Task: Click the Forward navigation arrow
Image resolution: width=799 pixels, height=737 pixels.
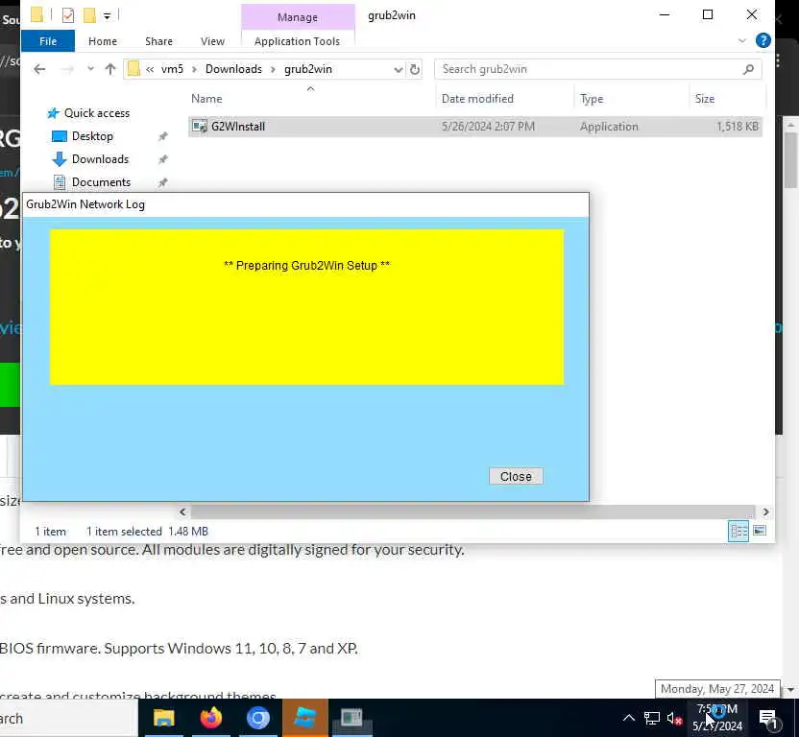Action: coord(67,69)
